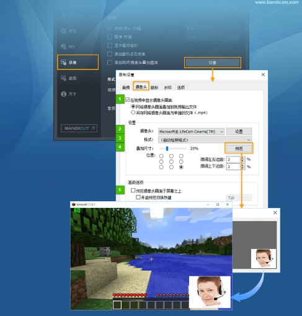Click the Minecraft block icon in game title bar
The image size is (302, 316).
pos(73,204)
